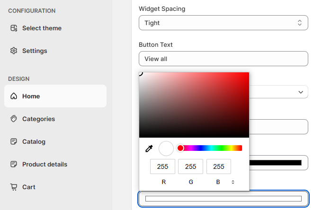
Task: Click the Settings gear icon
Action: 14,51
